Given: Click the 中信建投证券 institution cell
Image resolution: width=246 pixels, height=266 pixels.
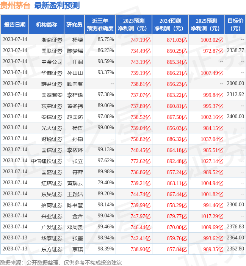Looking at the screenshot, I should pos(47,161).
